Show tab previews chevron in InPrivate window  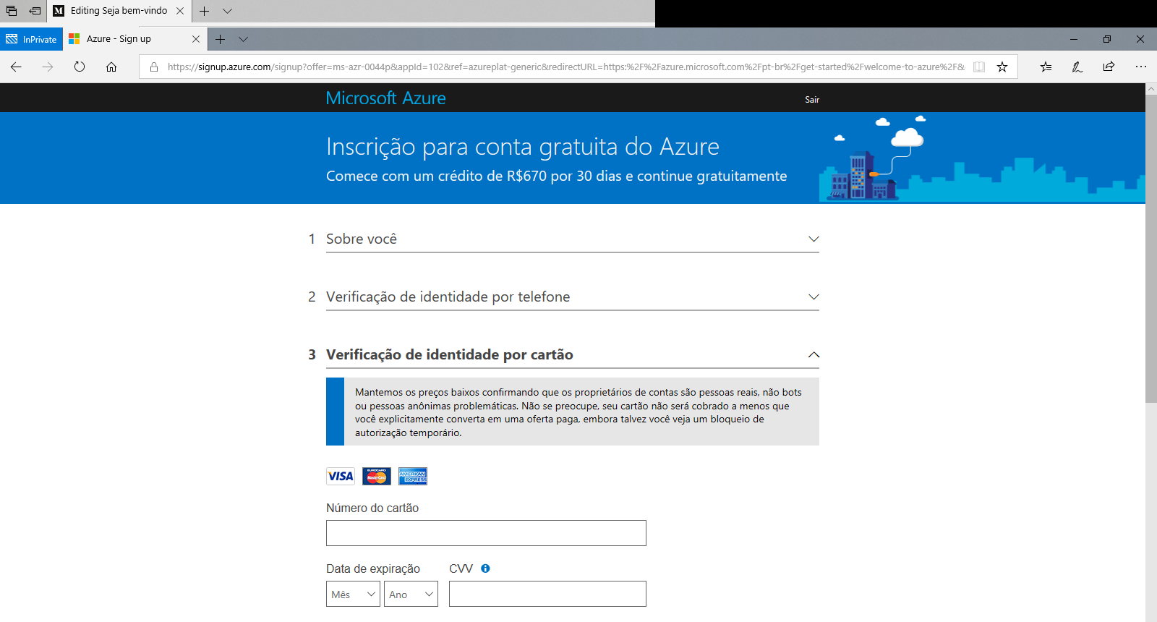(244, 39)
